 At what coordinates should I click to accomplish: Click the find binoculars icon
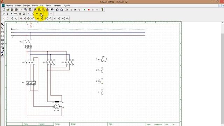point(52,9)
